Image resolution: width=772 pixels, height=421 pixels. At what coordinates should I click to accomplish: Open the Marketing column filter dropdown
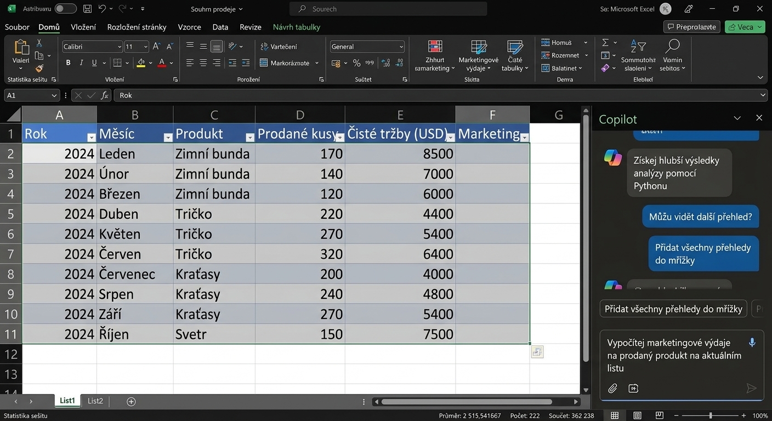pos(524,138)
